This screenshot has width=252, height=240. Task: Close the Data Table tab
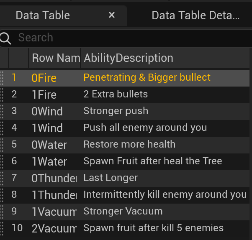click(x=112, y=15)
